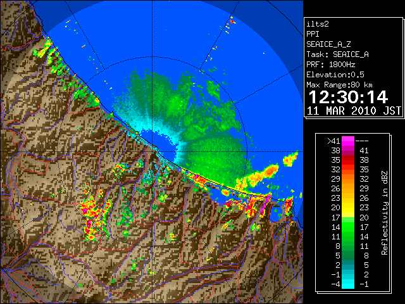Click the orange swatch for 29 to 32 dBZ

348,179
